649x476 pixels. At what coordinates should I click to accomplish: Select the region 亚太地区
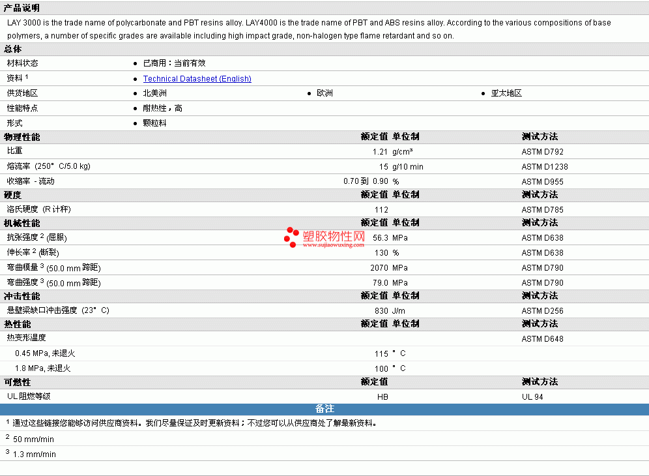tap(506, 93)
